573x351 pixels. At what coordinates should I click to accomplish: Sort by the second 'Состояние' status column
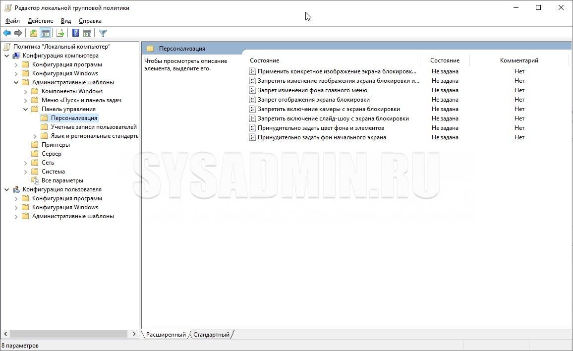click(x=445, y=60)
